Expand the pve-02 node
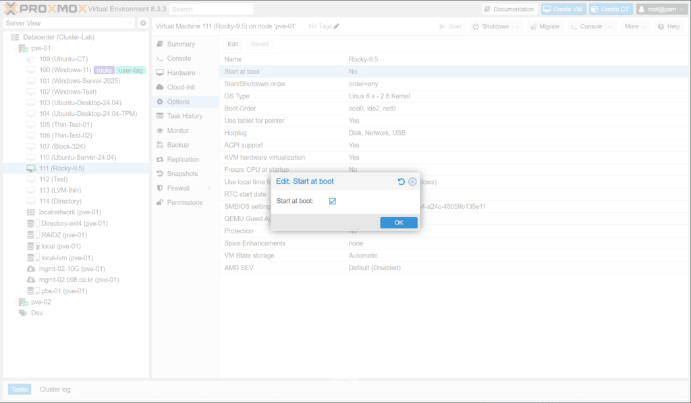Image resolution: width=691 pixels, height=403 pixels. coord(15,302)
